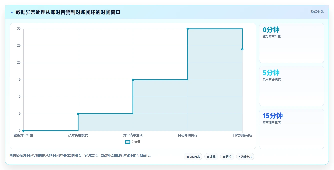Click the footnote text starting with 阶梯线强调
334x170 pixels.
pos(81,156)
